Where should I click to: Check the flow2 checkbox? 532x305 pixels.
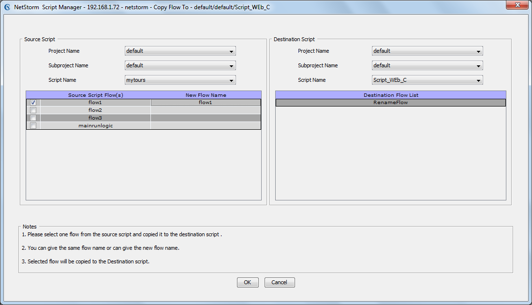coord(33,110)
